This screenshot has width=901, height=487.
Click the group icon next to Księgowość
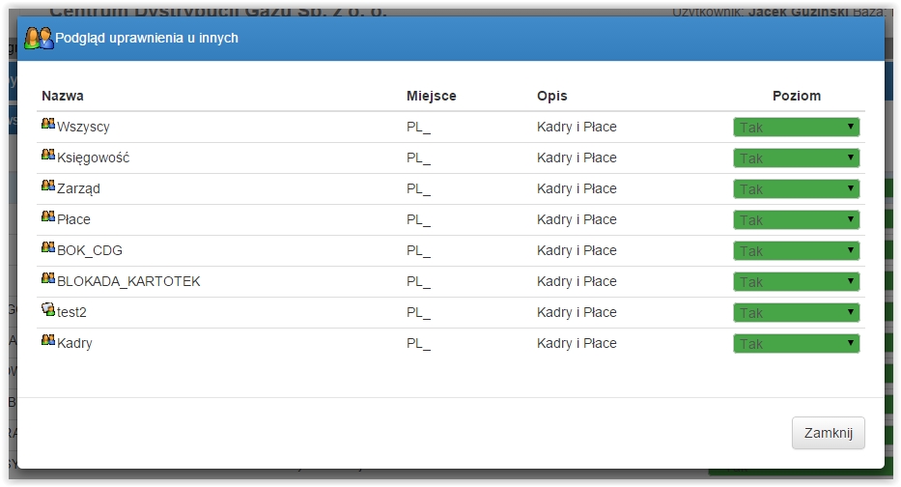[x=48, y=155]
